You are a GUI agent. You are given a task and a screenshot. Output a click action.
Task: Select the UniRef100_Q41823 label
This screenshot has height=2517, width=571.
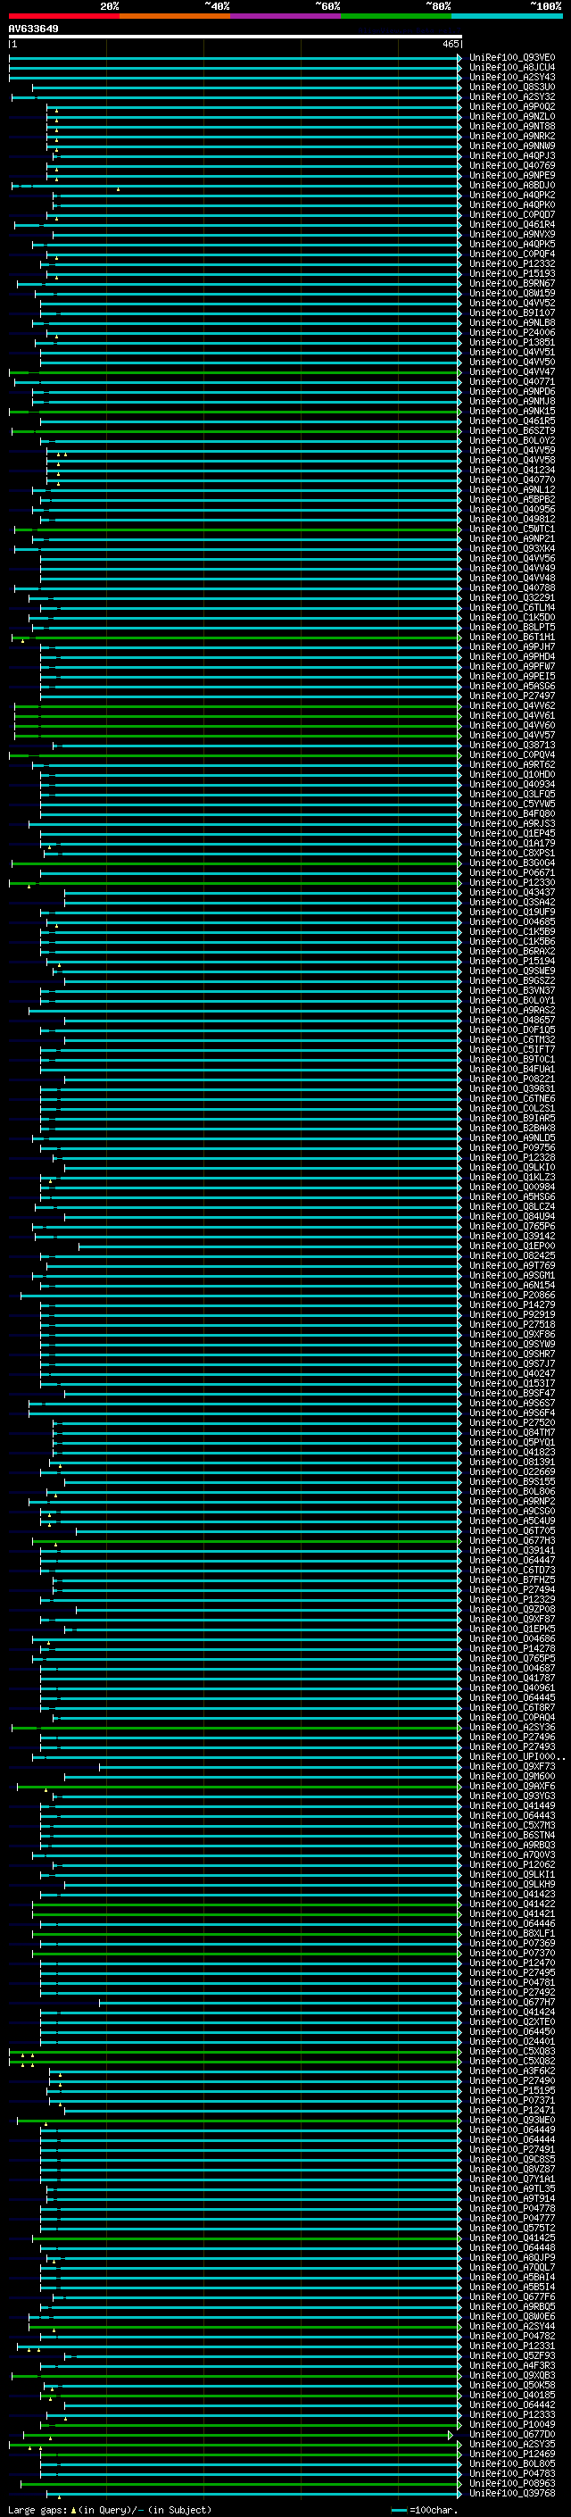coord(511,1452)
